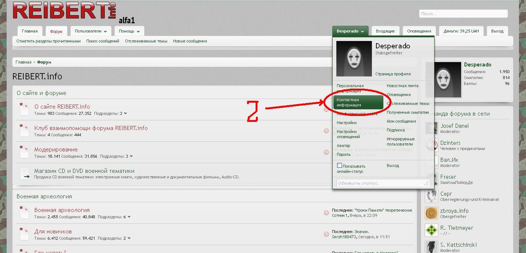Click Dzinters' avatar in staff list
Screen dimensions: 526x253
point(432,145)
